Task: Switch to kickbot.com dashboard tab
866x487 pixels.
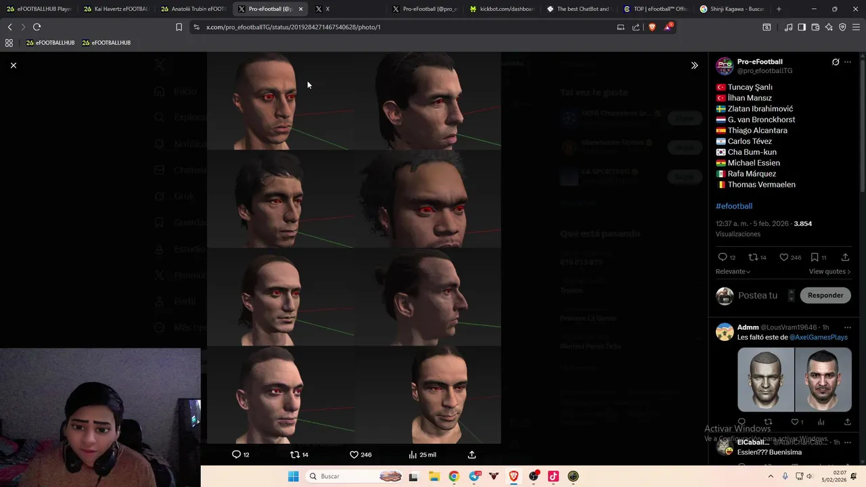Action: (x=502, y=9)
